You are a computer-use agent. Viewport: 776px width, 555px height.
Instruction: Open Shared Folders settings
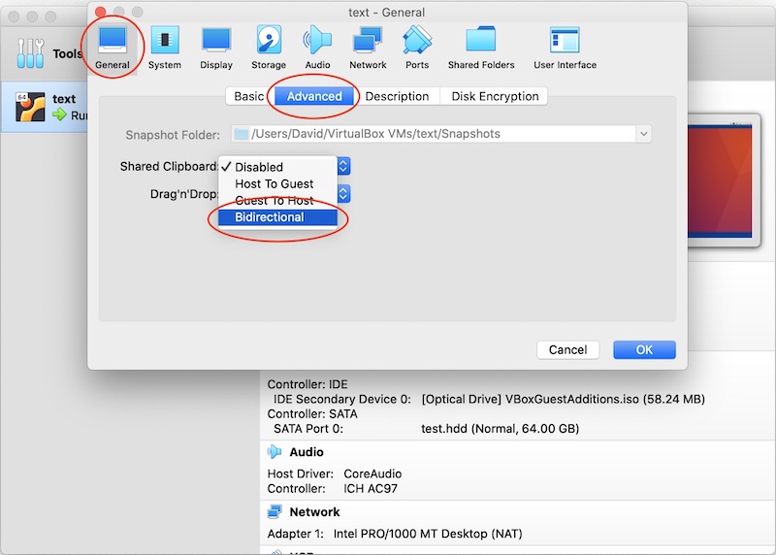point(481,47)
